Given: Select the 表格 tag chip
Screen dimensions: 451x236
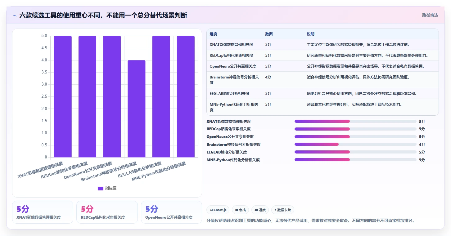Looking at the screenshot, I should point(241,210).
